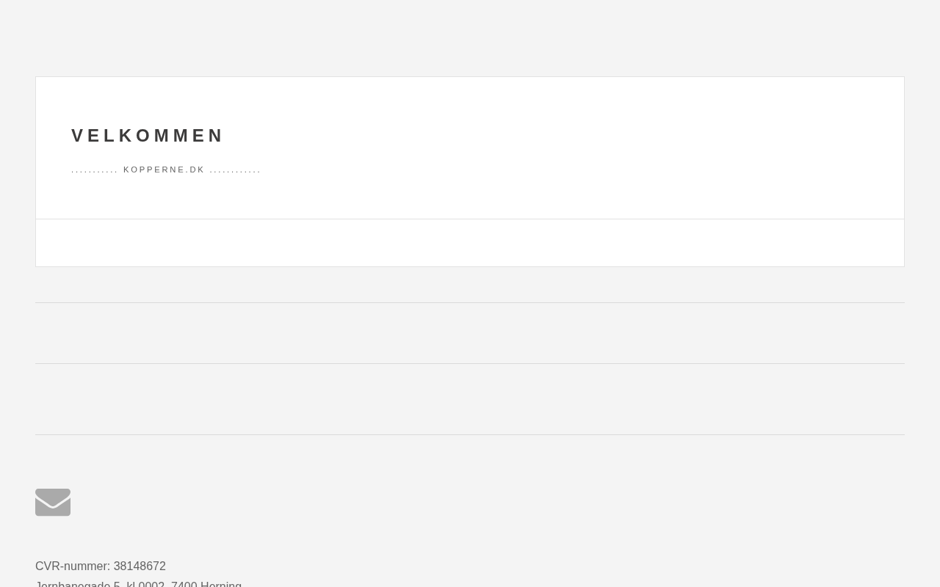Click the grey page margin above the header box

pyautogui.click(x=470, y=38)
